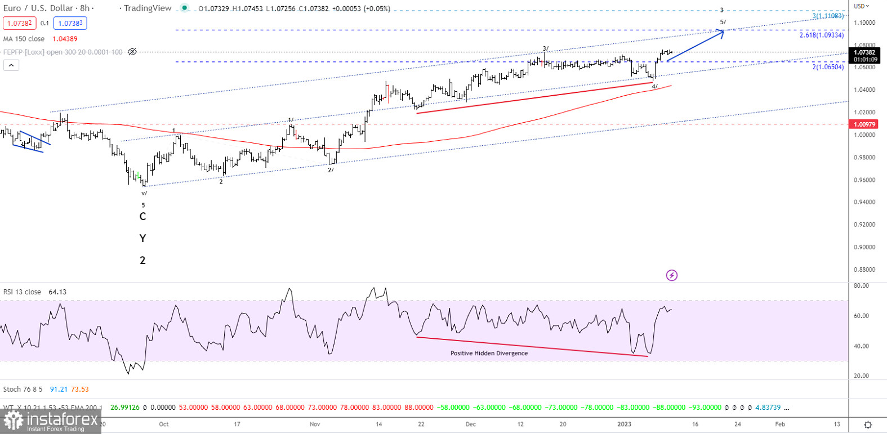Click the 1.10000 price axis label

click(864, 23)
